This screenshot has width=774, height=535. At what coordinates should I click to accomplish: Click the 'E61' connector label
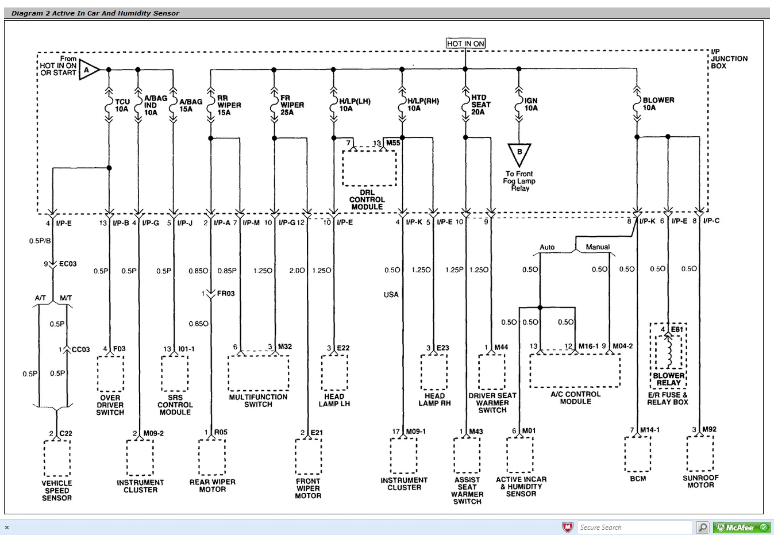coord(677,329)
